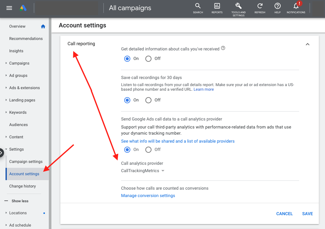Click the Refresh icon
Image resolution: width=325 pixels, height=229 pixels.
point(260,6)
